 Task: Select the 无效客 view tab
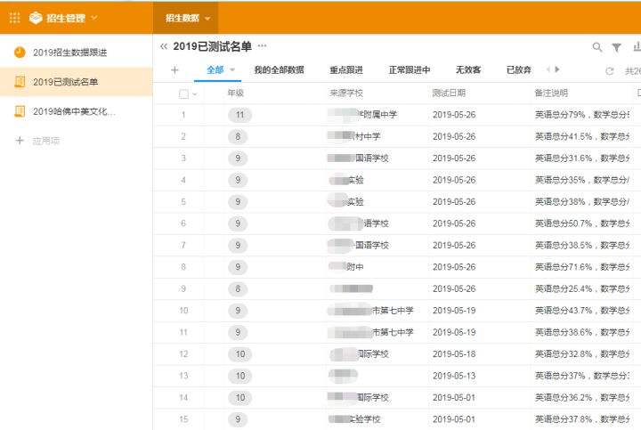pyautogui.click(x=468, y=69)
